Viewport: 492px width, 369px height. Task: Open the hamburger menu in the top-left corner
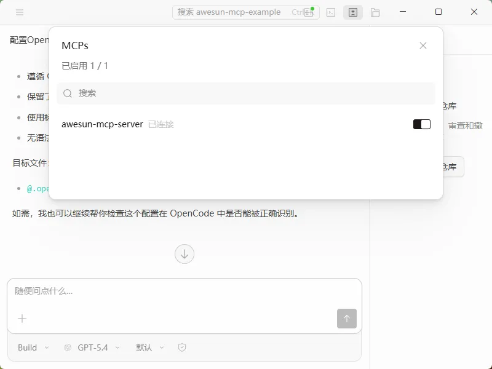click(19, 12)
